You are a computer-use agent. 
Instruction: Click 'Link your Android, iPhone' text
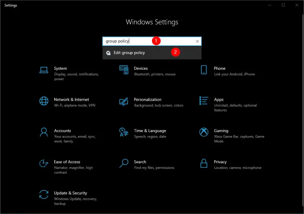(234, 74)
